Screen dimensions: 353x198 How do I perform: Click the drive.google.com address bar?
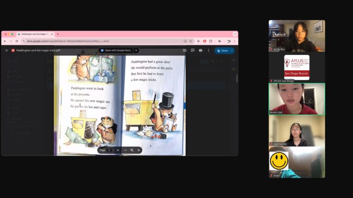108,41
